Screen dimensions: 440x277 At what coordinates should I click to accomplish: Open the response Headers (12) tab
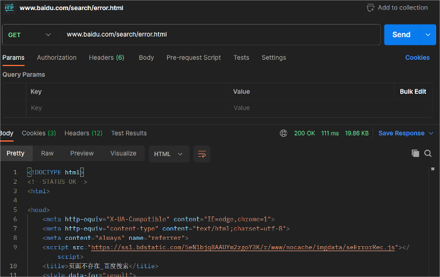(x=83, y=133)
